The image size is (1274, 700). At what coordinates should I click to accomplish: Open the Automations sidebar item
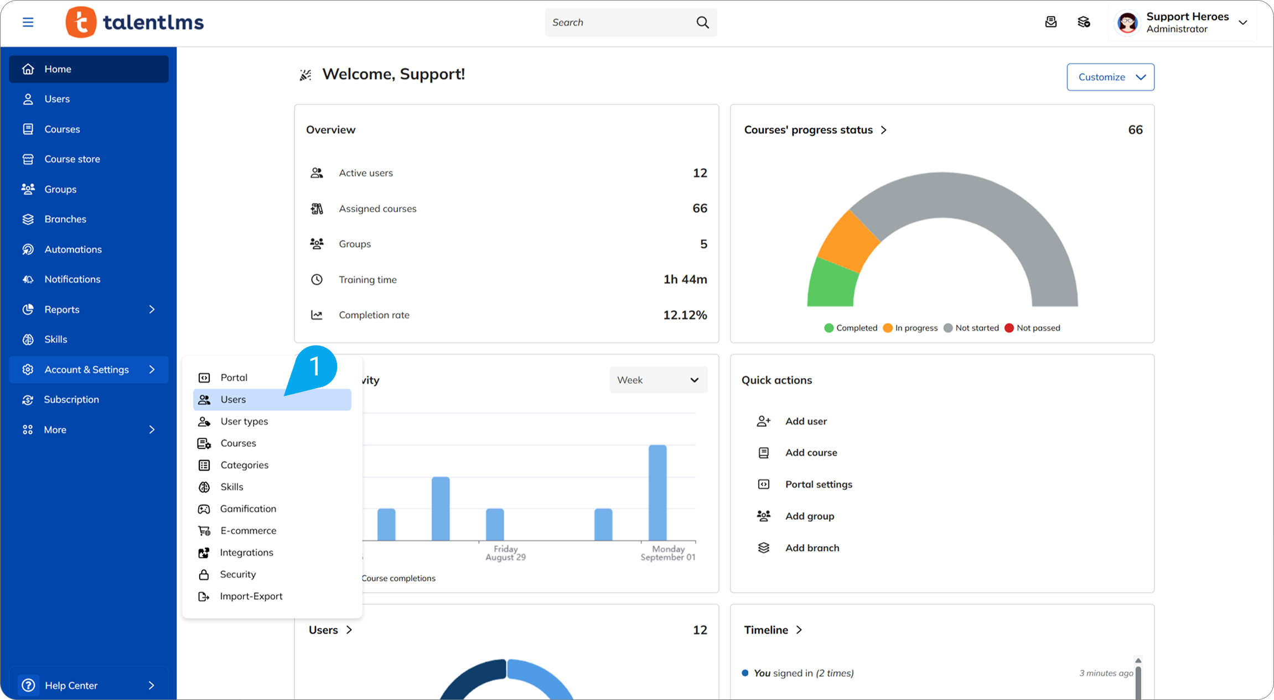(x=73, y=249)
